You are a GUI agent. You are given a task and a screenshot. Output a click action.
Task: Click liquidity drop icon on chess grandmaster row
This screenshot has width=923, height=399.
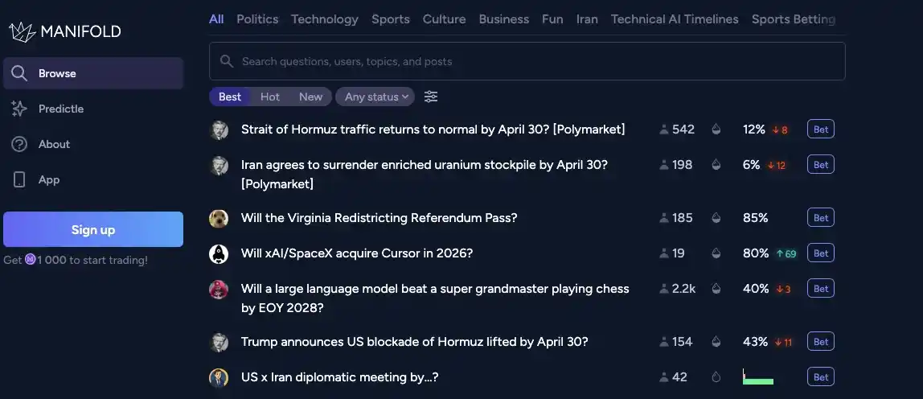[x=716, y=288]
